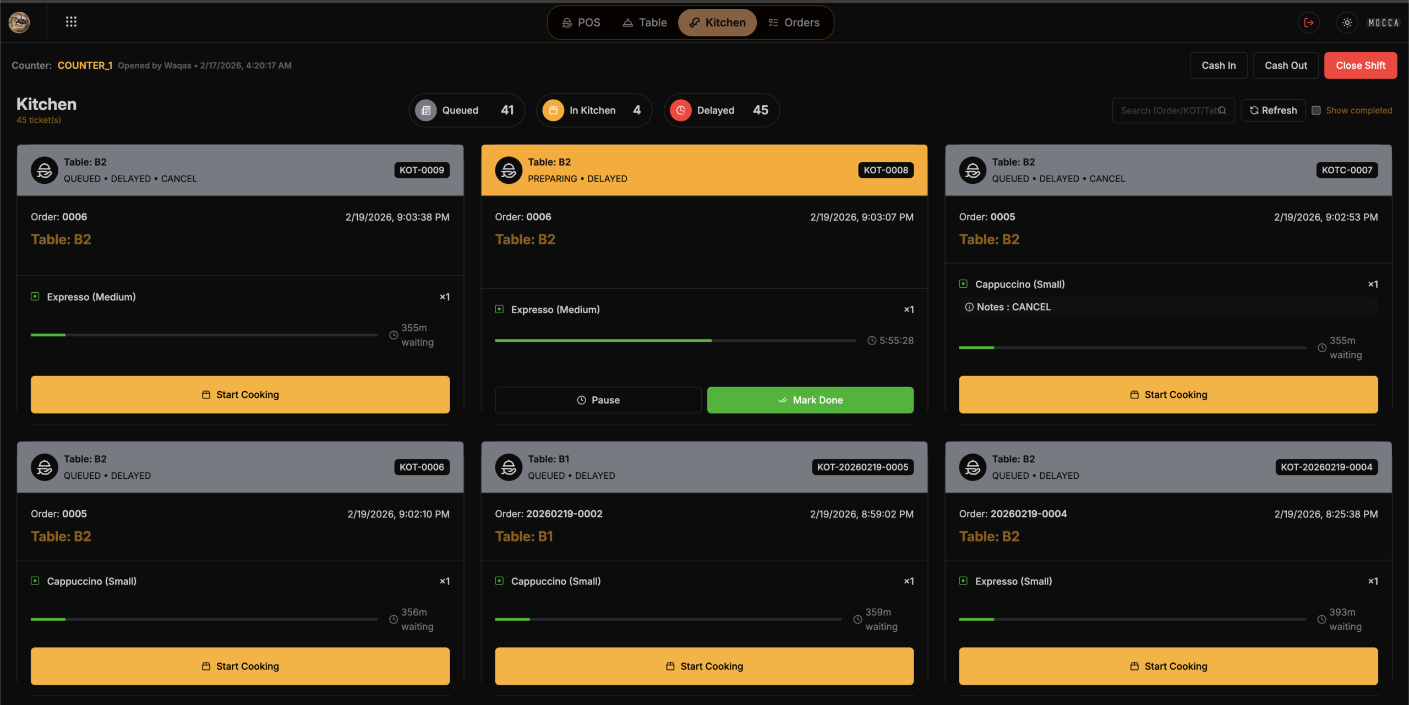This screenshot has width=1409, height=705.
Task: Click the Queued status filter icon
Action: point(425,110)
